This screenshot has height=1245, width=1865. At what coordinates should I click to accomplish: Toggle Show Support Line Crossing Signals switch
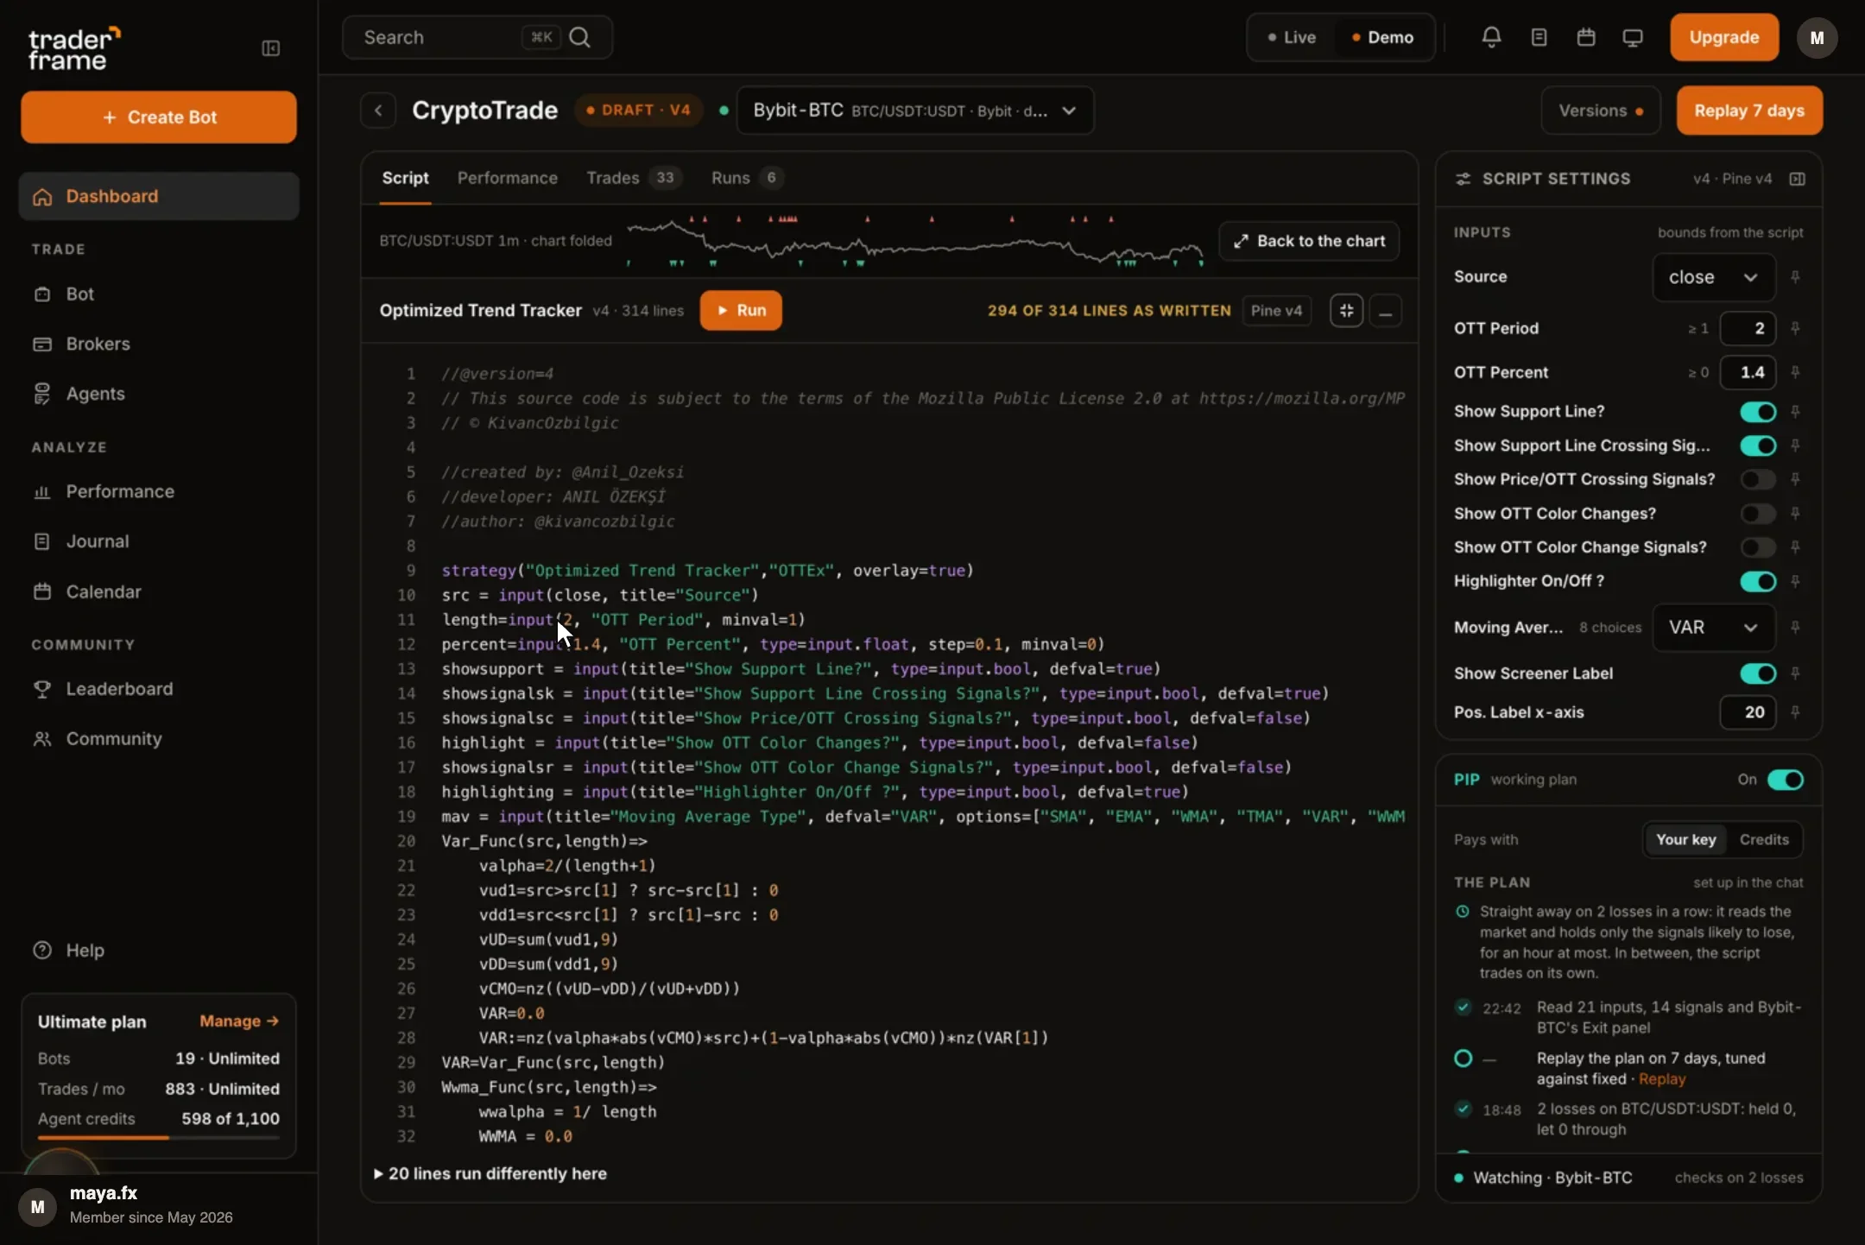tap(1757, 446)
